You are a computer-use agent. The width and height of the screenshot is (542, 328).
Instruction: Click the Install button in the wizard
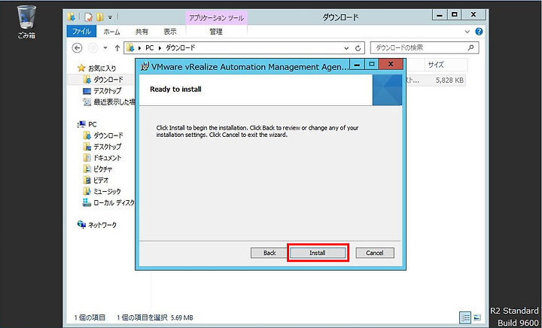[318, 253]
